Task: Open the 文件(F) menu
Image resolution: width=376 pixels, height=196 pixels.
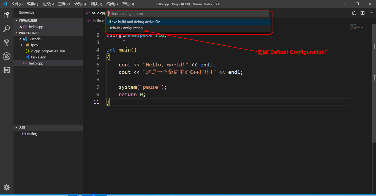Action: (17, 4)
